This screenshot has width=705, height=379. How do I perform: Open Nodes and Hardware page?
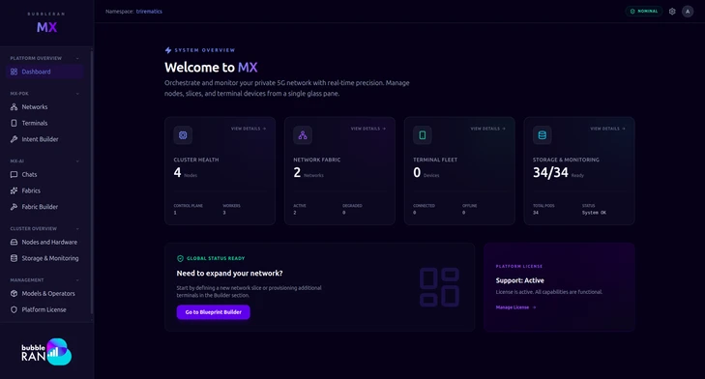(44, 242)
